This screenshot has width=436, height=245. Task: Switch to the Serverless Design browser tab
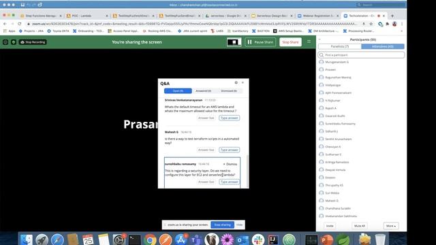click(x=272, y=16)
